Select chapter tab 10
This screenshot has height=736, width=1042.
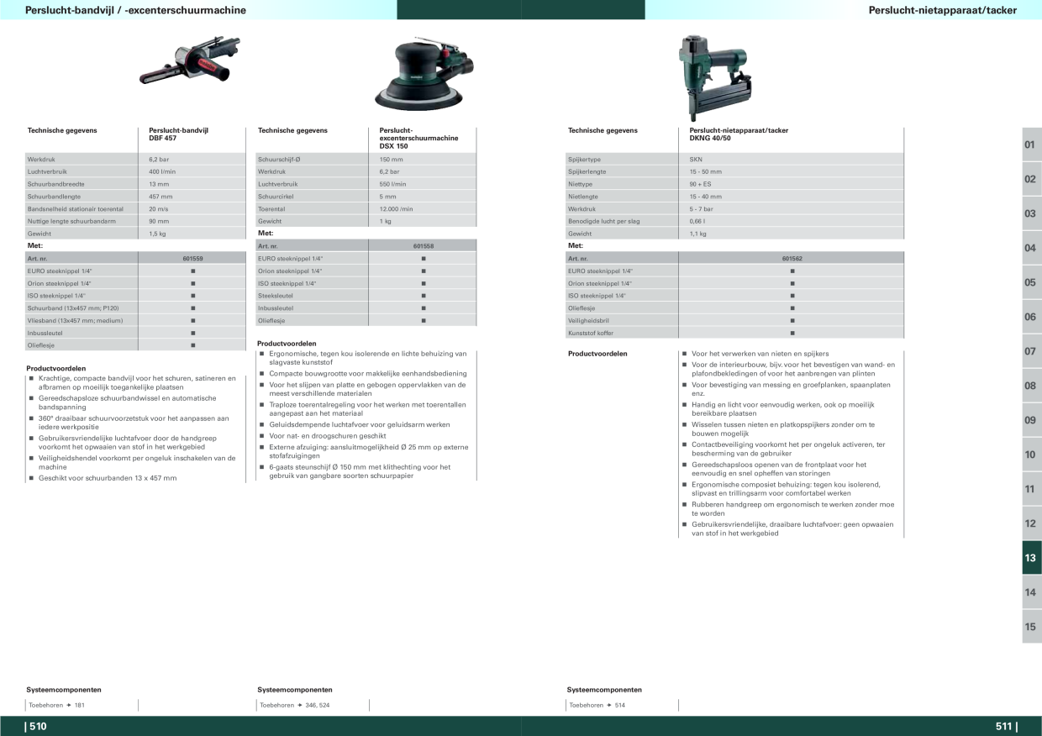1031,455
